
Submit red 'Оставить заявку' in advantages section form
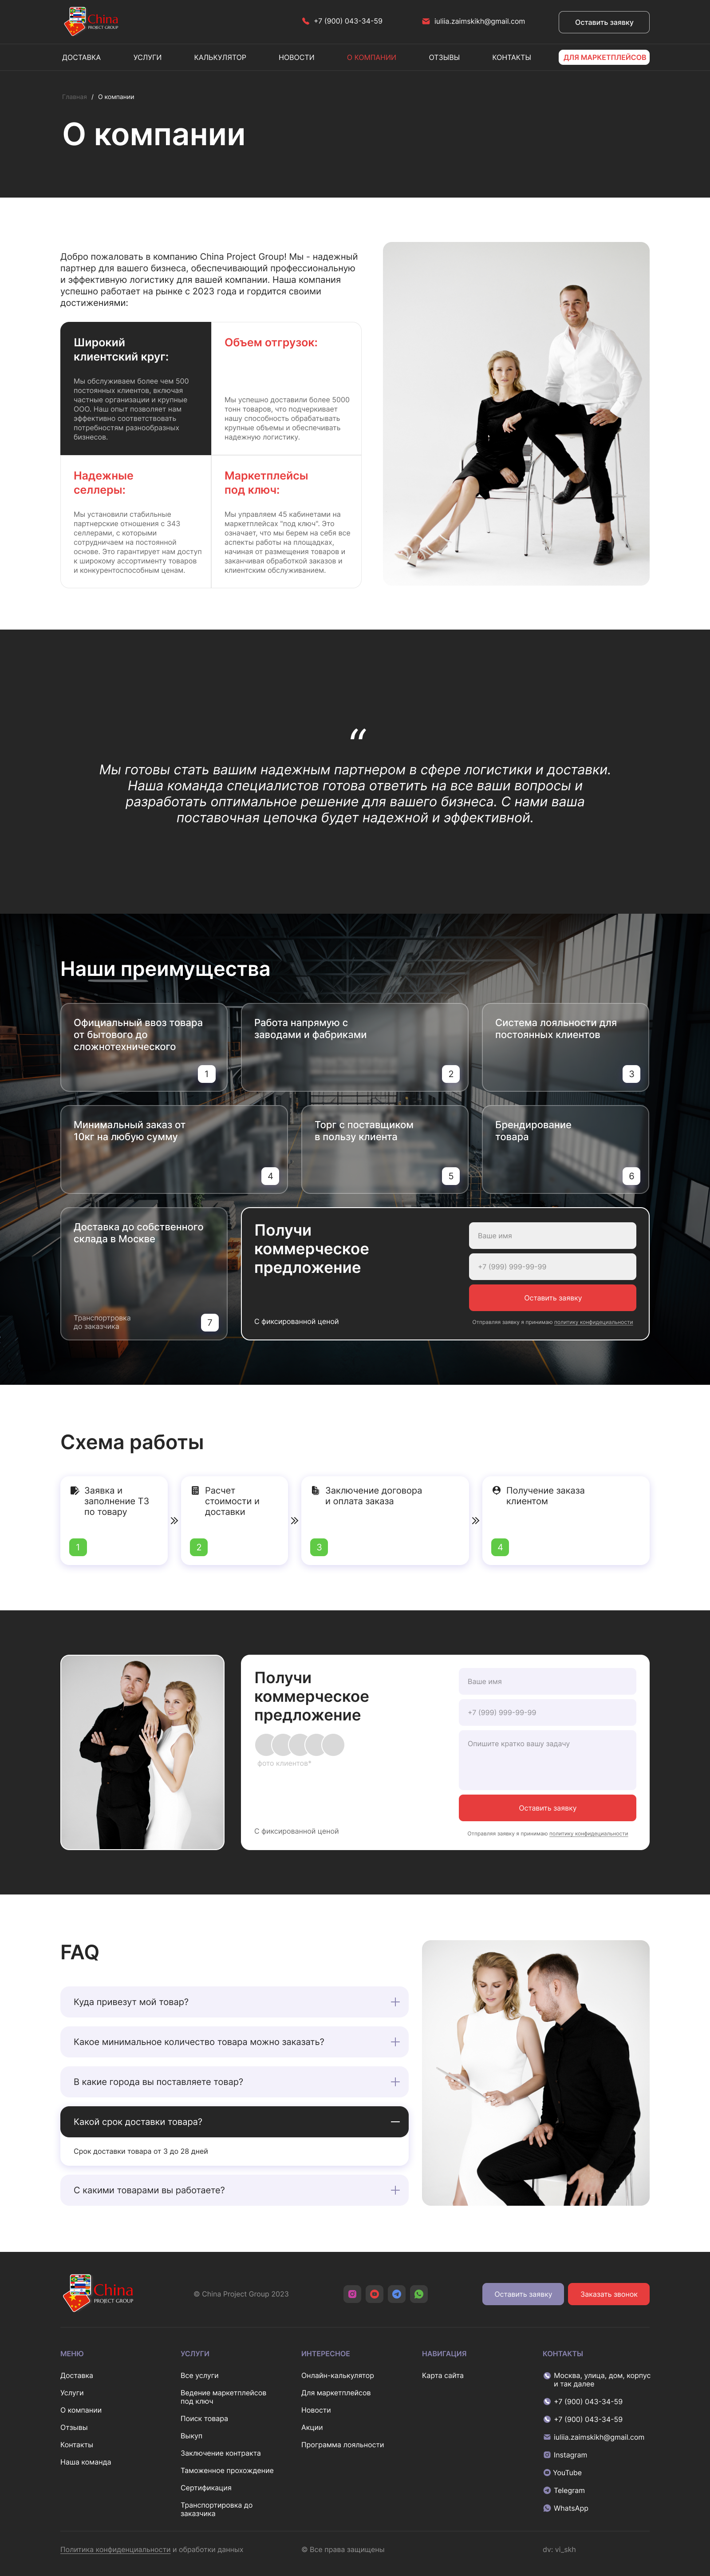click(x=552, y=1298)
